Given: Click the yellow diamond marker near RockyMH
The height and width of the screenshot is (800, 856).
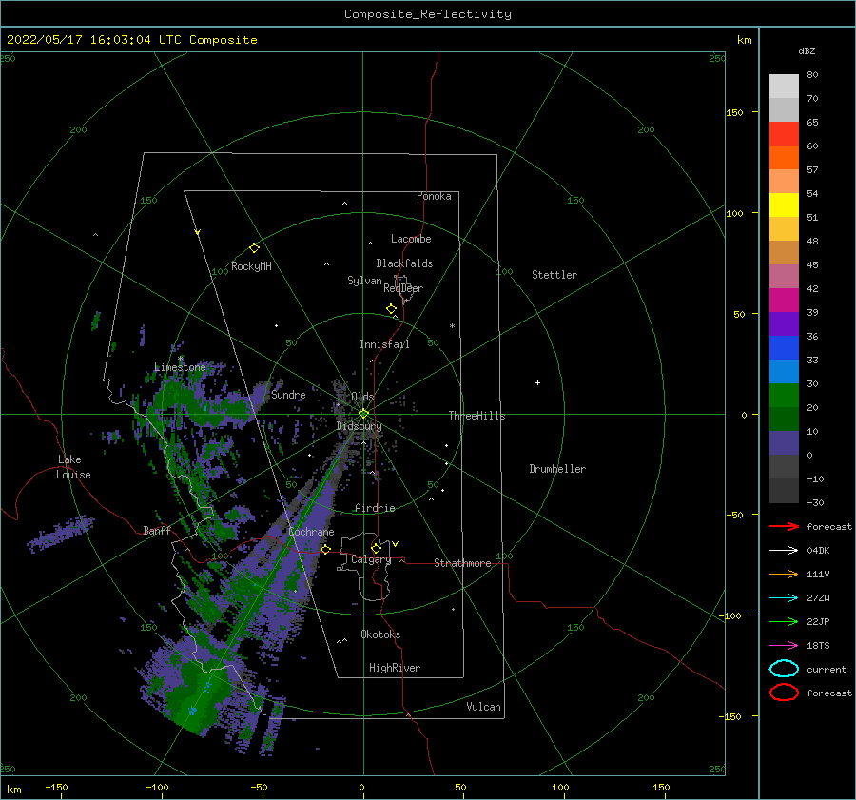Looking at the screenshot, I should (254, 248).
